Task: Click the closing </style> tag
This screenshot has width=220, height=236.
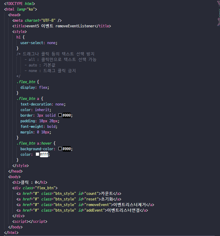Action: click(21, 165)
